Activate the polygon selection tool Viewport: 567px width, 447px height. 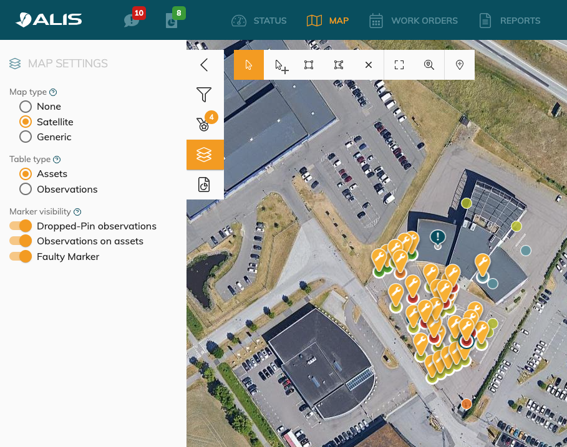click(x=339, y=65)
